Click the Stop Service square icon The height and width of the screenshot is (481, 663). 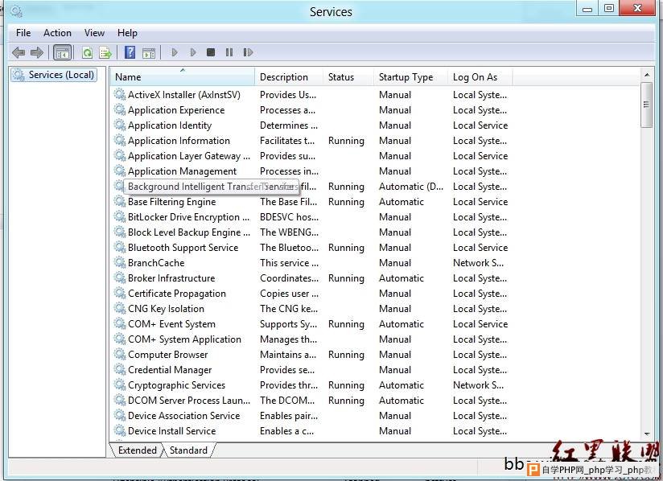pos(211,53)
